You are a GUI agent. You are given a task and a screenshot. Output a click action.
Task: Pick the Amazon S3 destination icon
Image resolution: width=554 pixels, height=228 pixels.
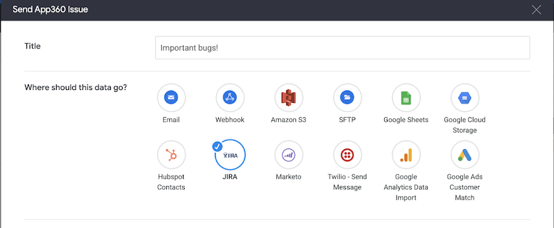pos(289,97)
